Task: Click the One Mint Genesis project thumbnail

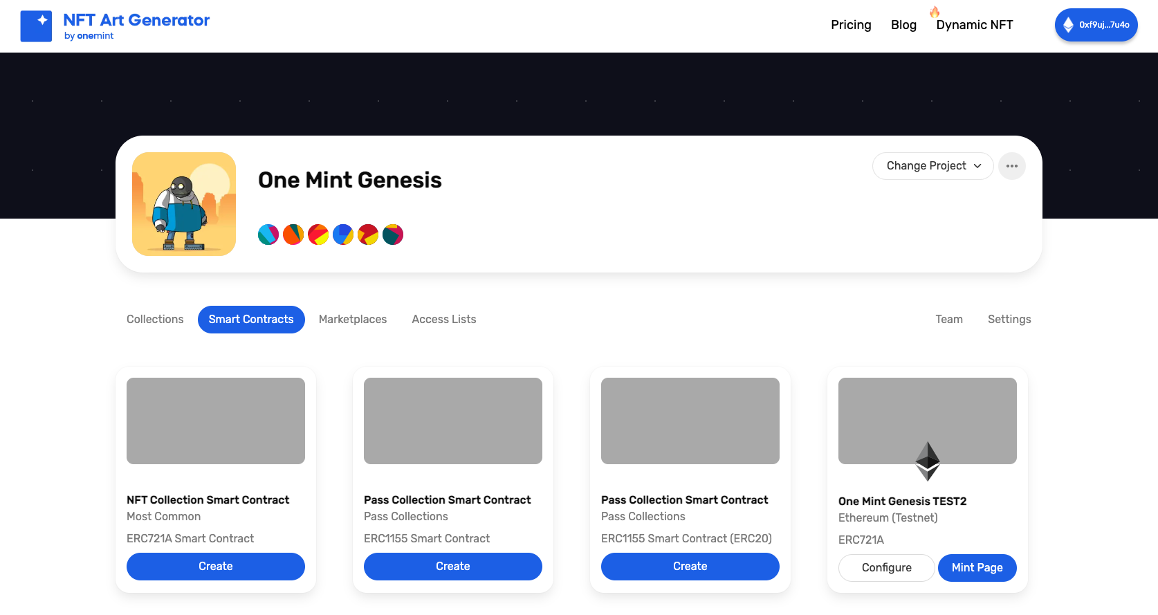Action: pos(184,204)
